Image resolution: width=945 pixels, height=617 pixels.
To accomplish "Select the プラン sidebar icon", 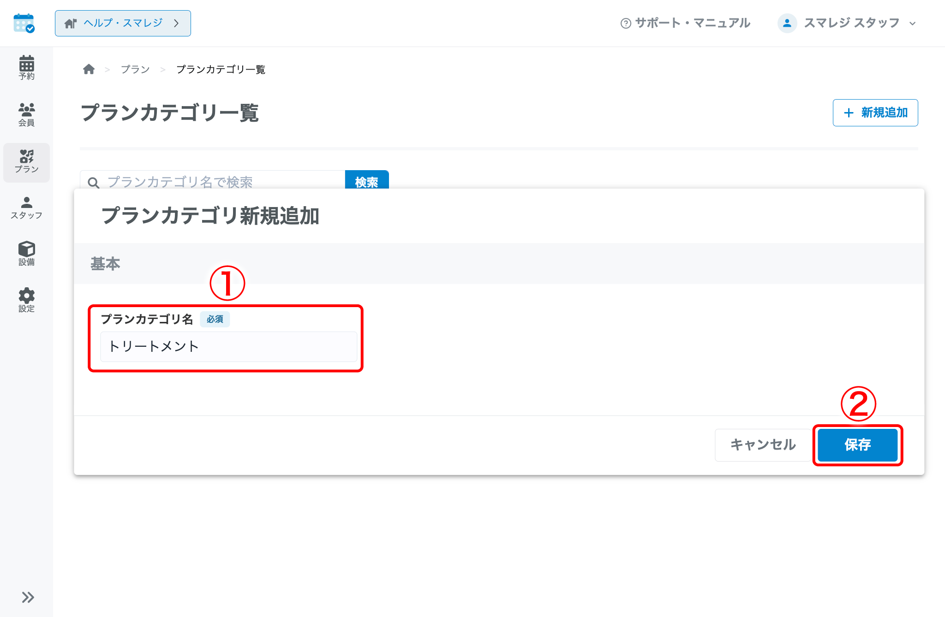I will click(x=26, y=162).
